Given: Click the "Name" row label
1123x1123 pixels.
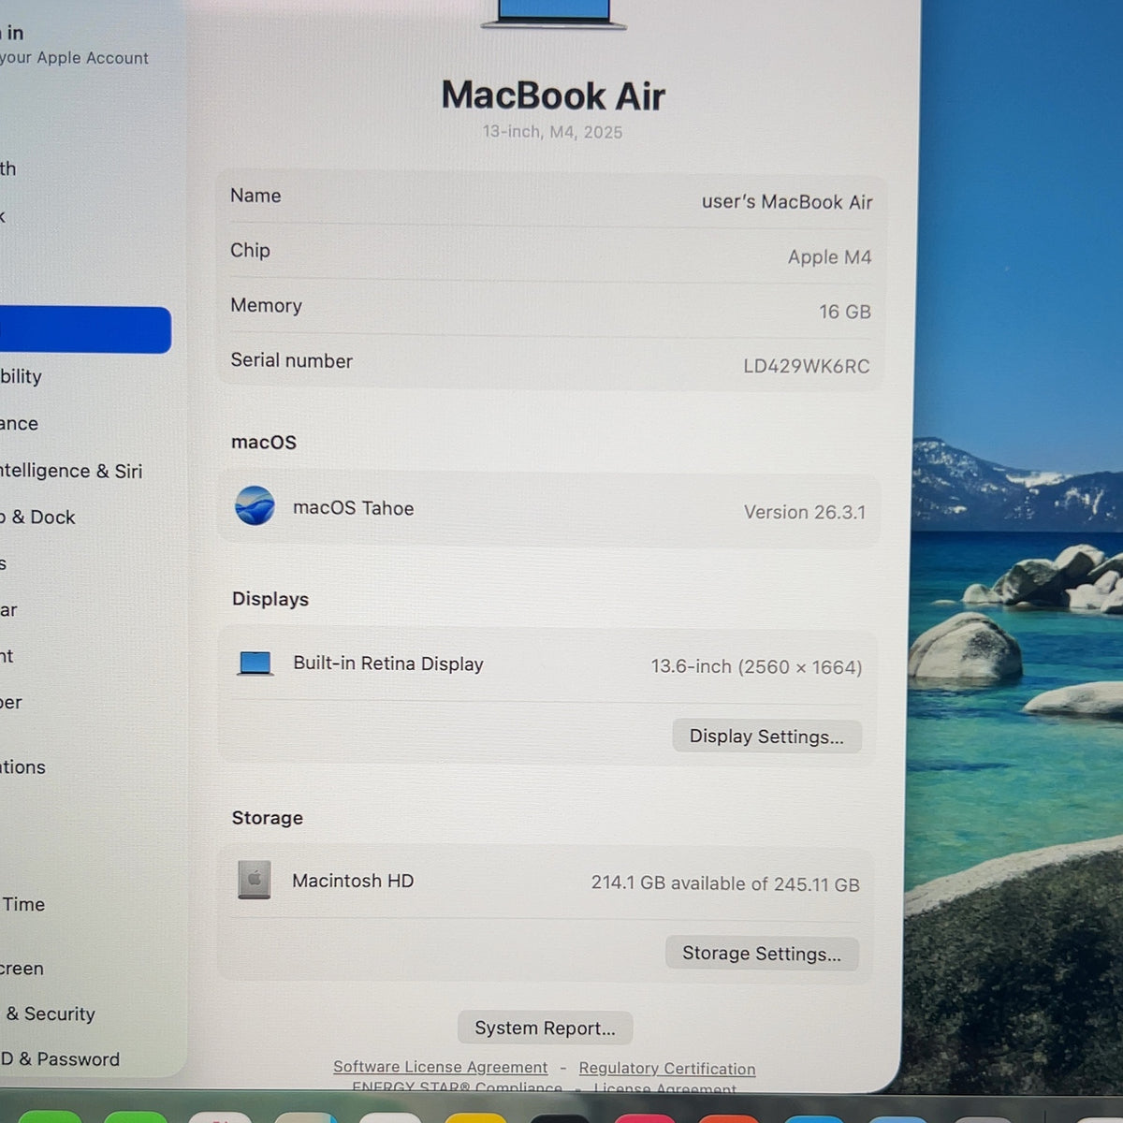Looking at the screenshot, I should click(x=255, y=196).
